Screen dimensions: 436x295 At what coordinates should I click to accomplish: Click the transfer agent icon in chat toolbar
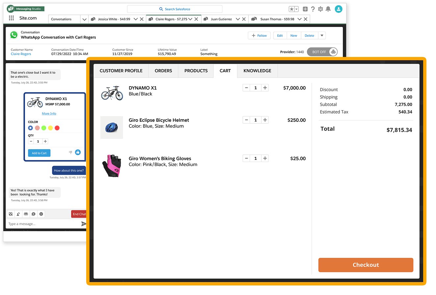18,214
